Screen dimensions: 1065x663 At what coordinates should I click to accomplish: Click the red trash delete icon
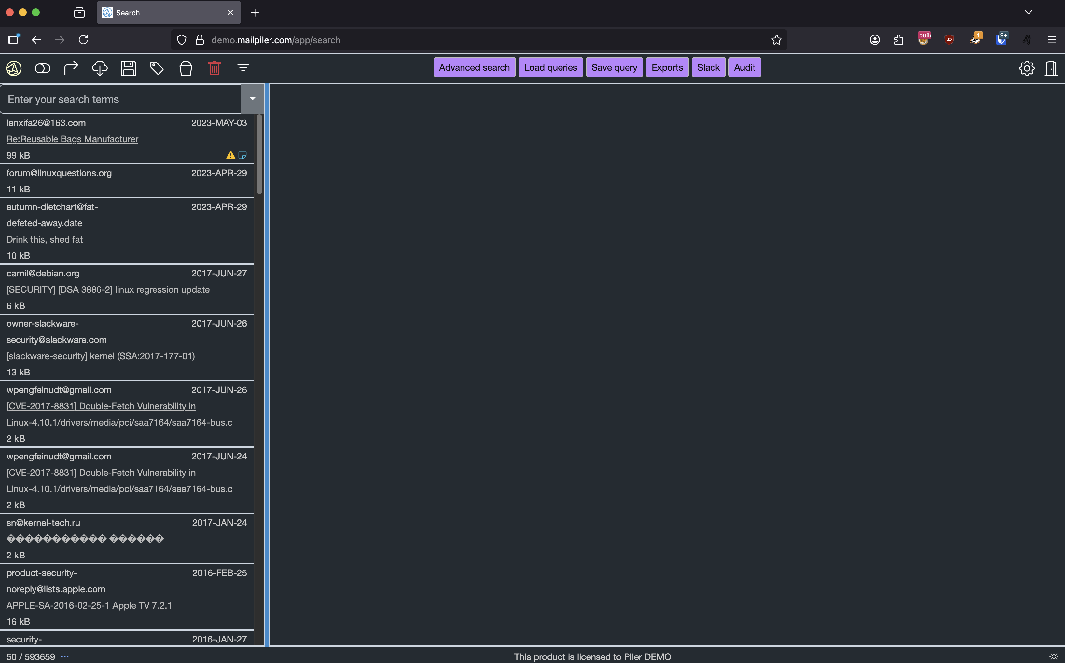214,68
